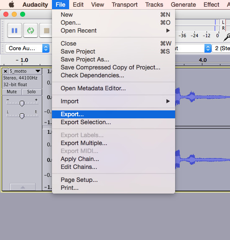Adjust the track pan L/R slider
Image resolution: width=230 pixels, height=240 pixels.
click(x=22, y=116)
